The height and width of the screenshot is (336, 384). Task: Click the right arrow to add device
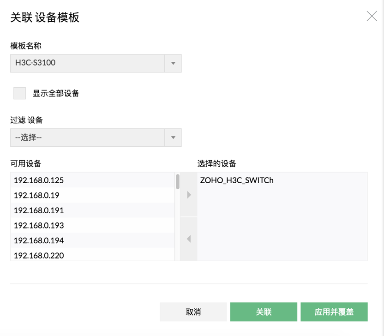[x=189, y=195]
